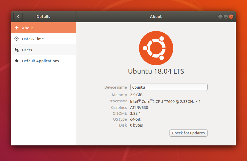Go back using the header arrow button
Viewport: 247px width, 161px height.
coord(18,17)
